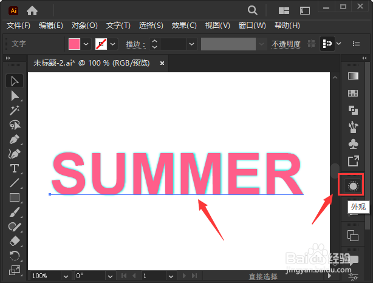Screen dimensions: 373x283
Task: Click the stroke weight input field
Action: tap(173, 44)
